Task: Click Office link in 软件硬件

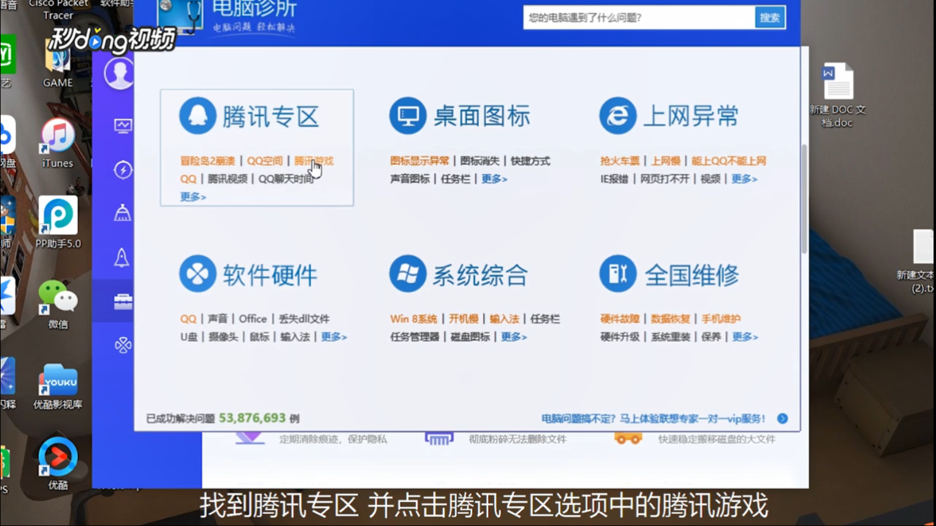Action: (x=253, y=319)
